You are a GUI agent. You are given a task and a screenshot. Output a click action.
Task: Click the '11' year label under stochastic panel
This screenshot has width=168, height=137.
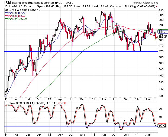[6, 135]
